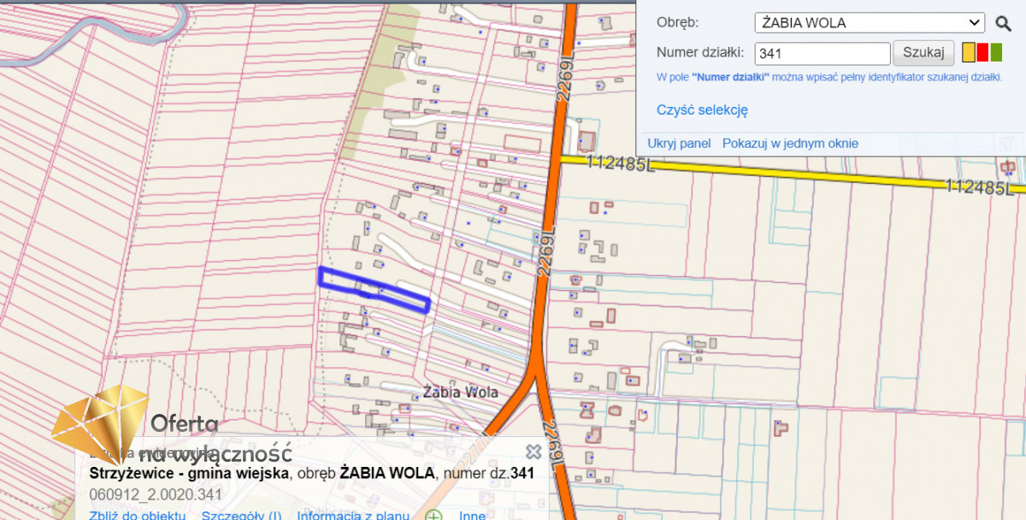1026x520 pixels.
Task: Click the 2269L label at top of the orange road
Action: pos(565,79)
